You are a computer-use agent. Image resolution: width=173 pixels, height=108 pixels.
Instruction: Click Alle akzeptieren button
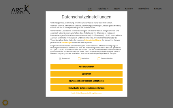86,67
